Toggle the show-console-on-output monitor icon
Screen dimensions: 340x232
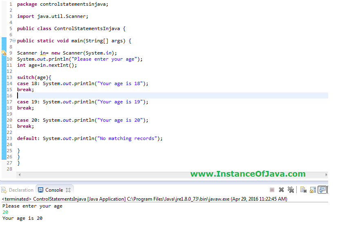(x=322, y=190)
